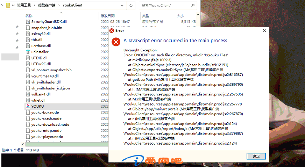Select the YOUKU application icon

pos(28,106)
